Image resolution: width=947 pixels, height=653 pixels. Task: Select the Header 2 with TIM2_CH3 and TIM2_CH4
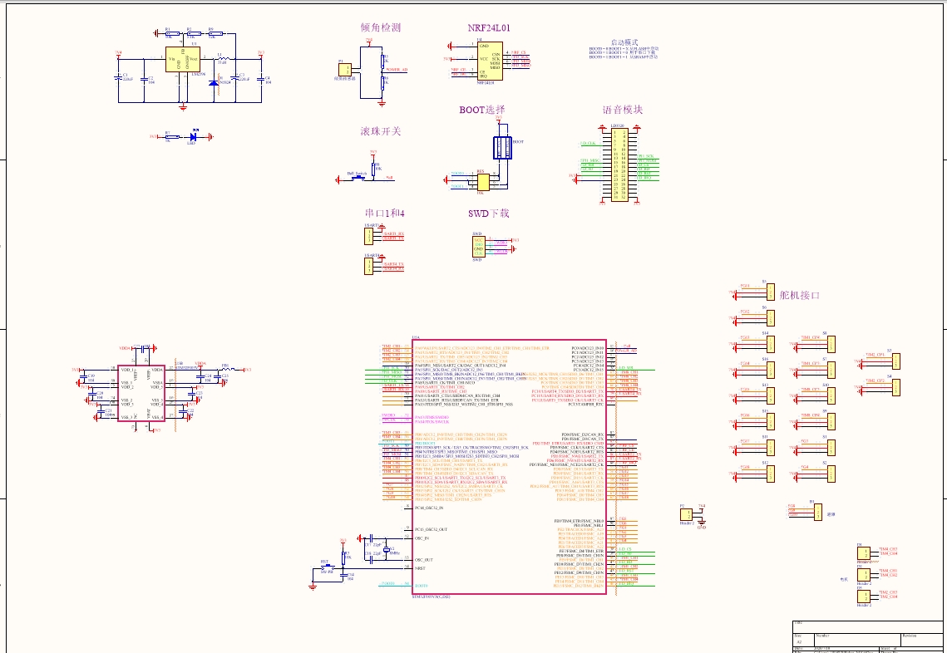click(x=864, y=597)
